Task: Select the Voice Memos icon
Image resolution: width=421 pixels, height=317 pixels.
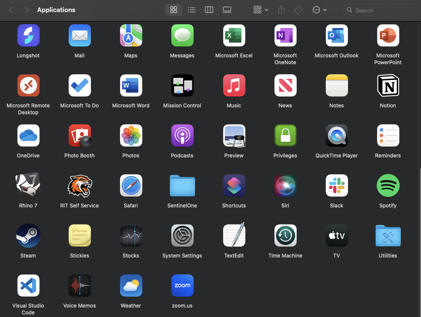Action: 79,286
